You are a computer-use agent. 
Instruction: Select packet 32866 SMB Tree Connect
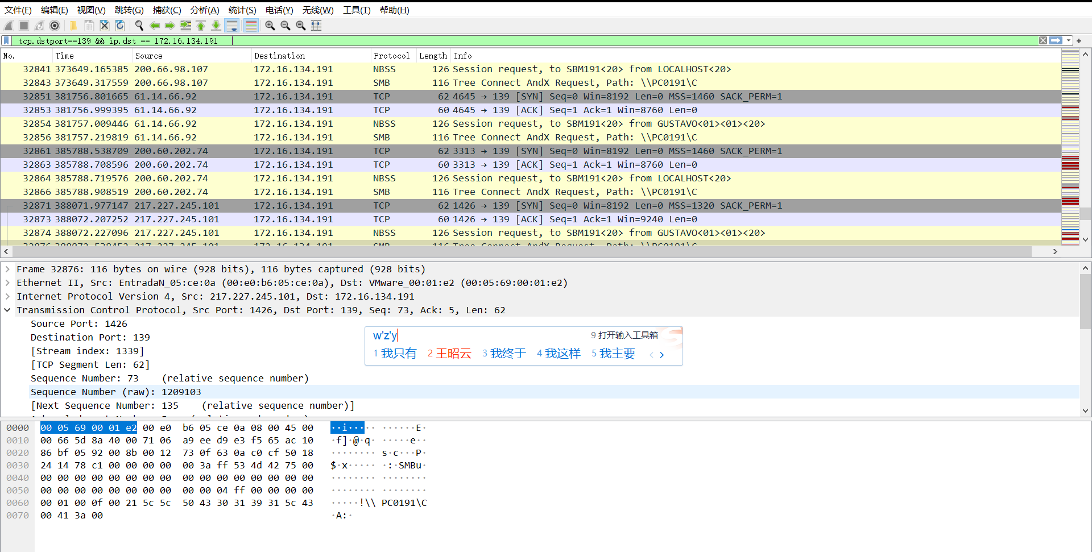(531, 192)
